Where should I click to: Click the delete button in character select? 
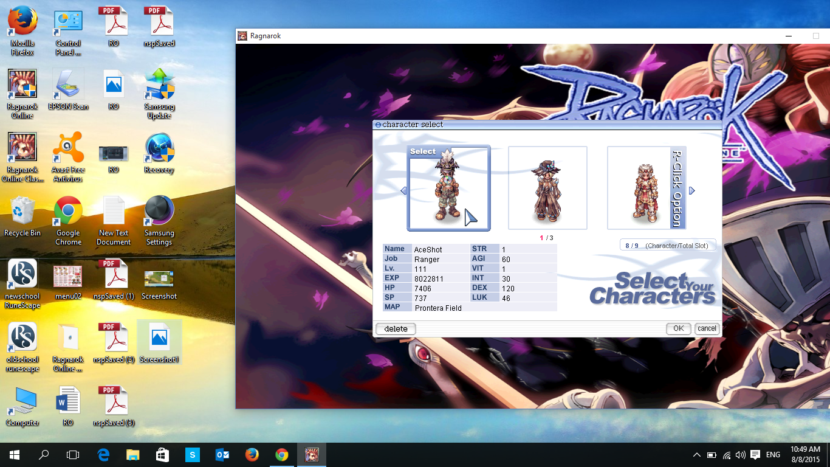pos(396,329)
